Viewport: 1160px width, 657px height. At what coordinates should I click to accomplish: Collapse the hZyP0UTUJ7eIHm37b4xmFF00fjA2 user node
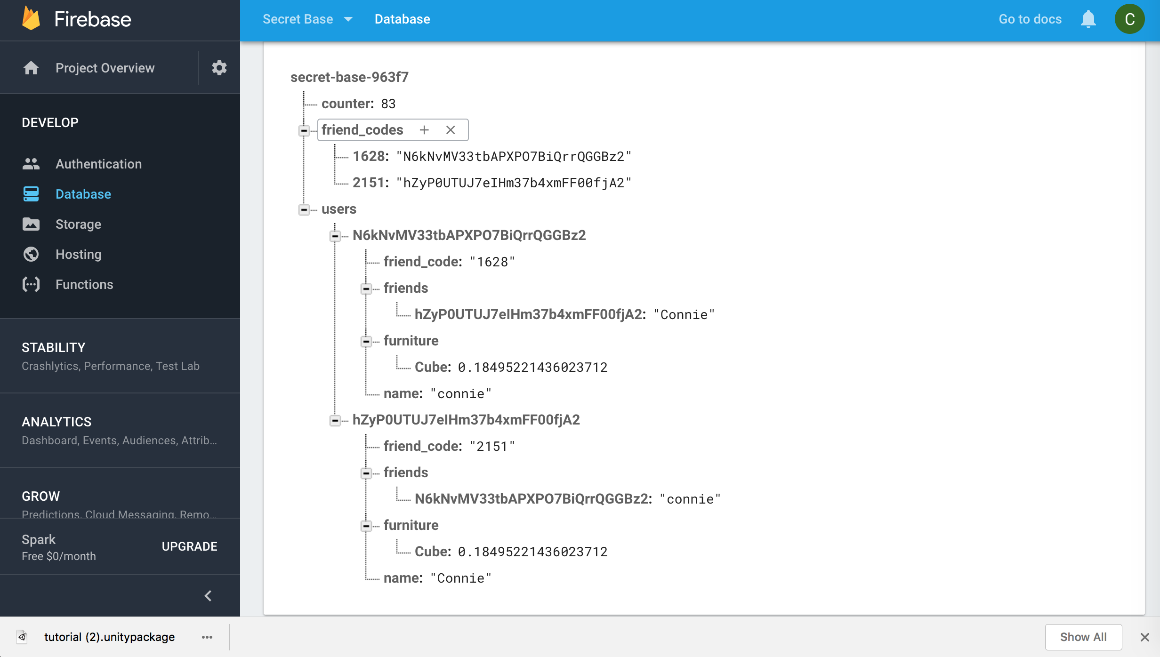pos(335,420)
